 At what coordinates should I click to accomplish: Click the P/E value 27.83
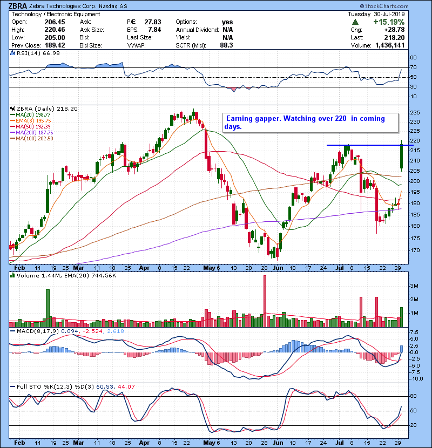[153, 22]
